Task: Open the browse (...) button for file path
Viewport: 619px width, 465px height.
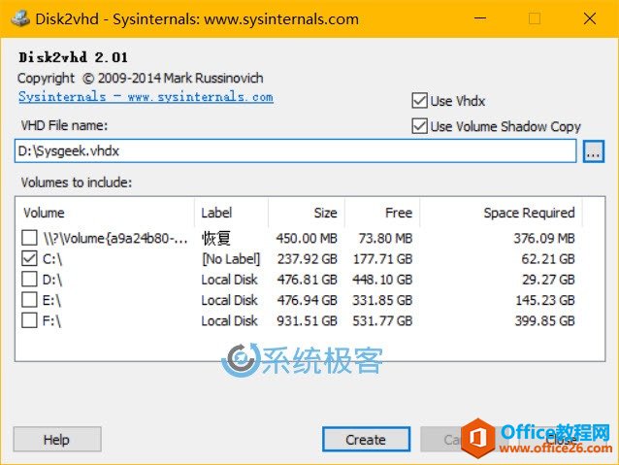Action: coord(594,151)
